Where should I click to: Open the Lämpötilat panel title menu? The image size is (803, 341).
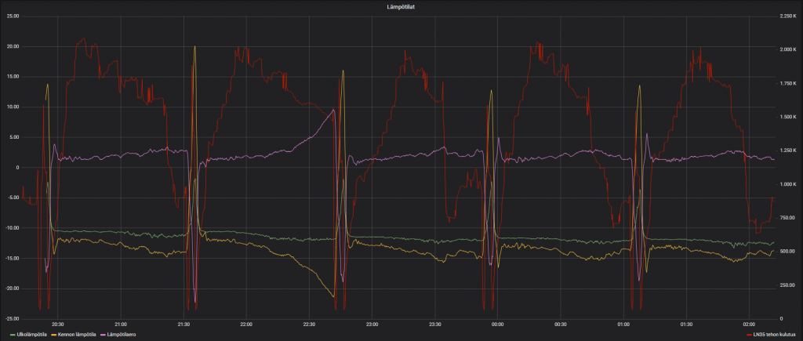(x=401, y=5)
